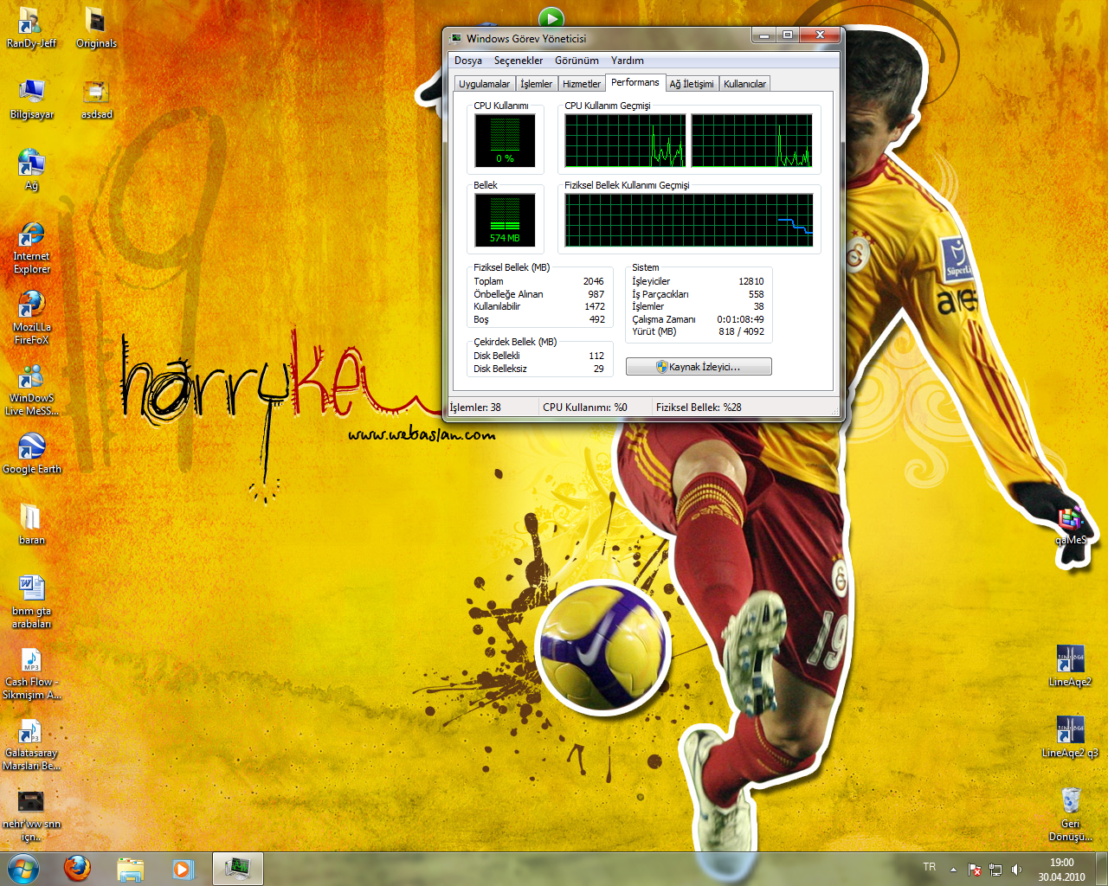
Task: Click the taskbar clock showing 19:00
Action: [1062, 870]
